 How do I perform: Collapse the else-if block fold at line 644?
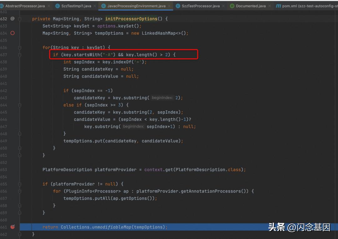19,105
